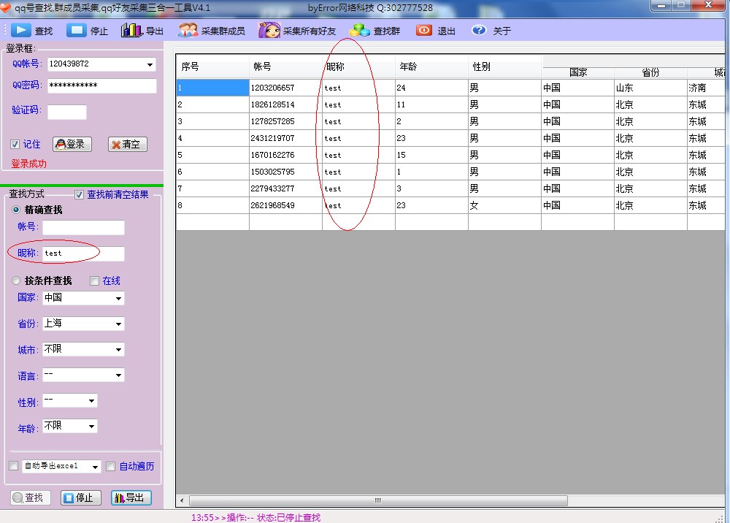Open the 性别 gender dropdown
This screenshot has width=730, height=523.
(x=92, y=400)
